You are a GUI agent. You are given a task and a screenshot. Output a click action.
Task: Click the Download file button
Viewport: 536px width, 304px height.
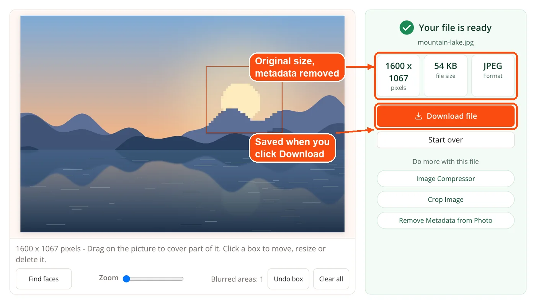point(446,116)
